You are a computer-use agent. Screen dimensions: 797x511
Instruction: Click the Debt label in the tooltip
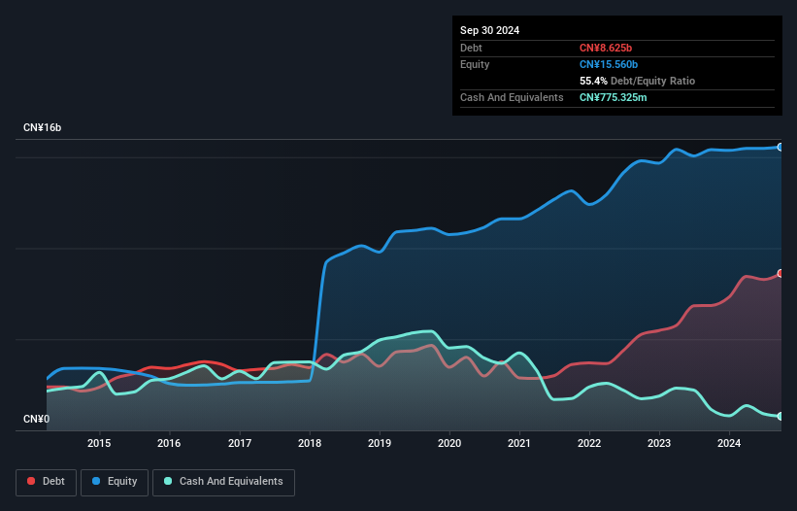[471, 48]
